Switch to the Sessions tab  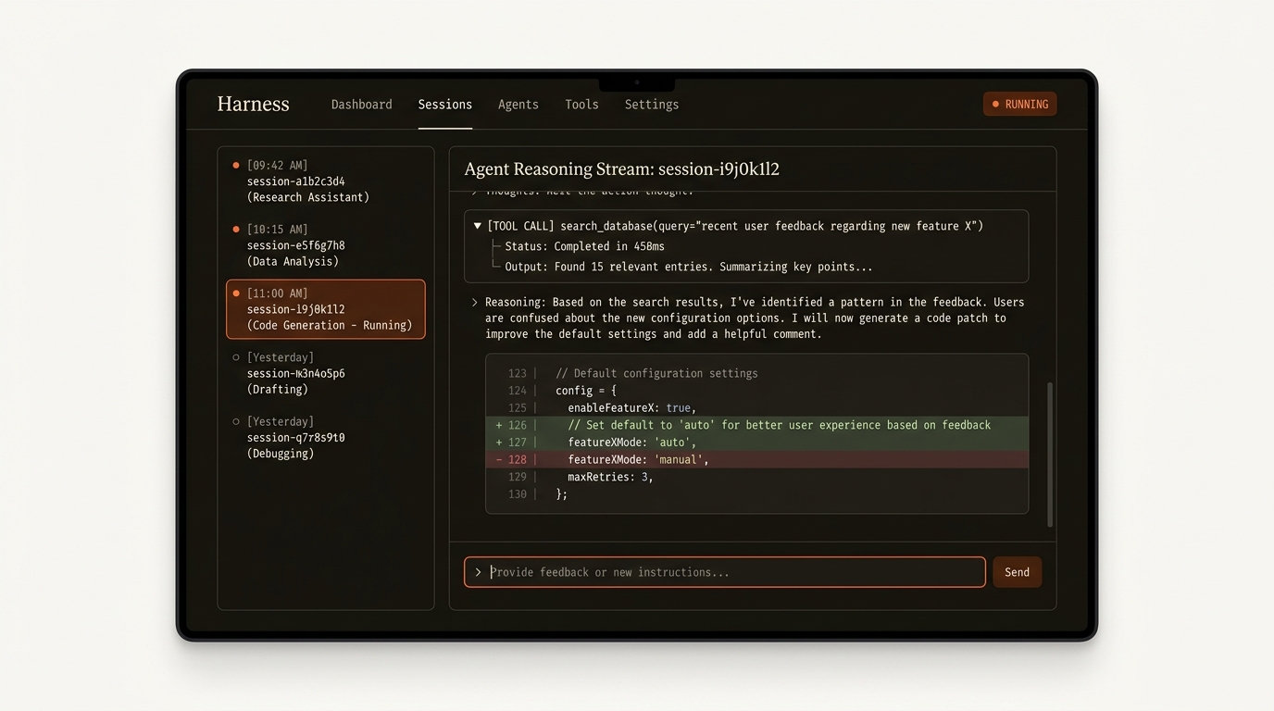[445, 105]
